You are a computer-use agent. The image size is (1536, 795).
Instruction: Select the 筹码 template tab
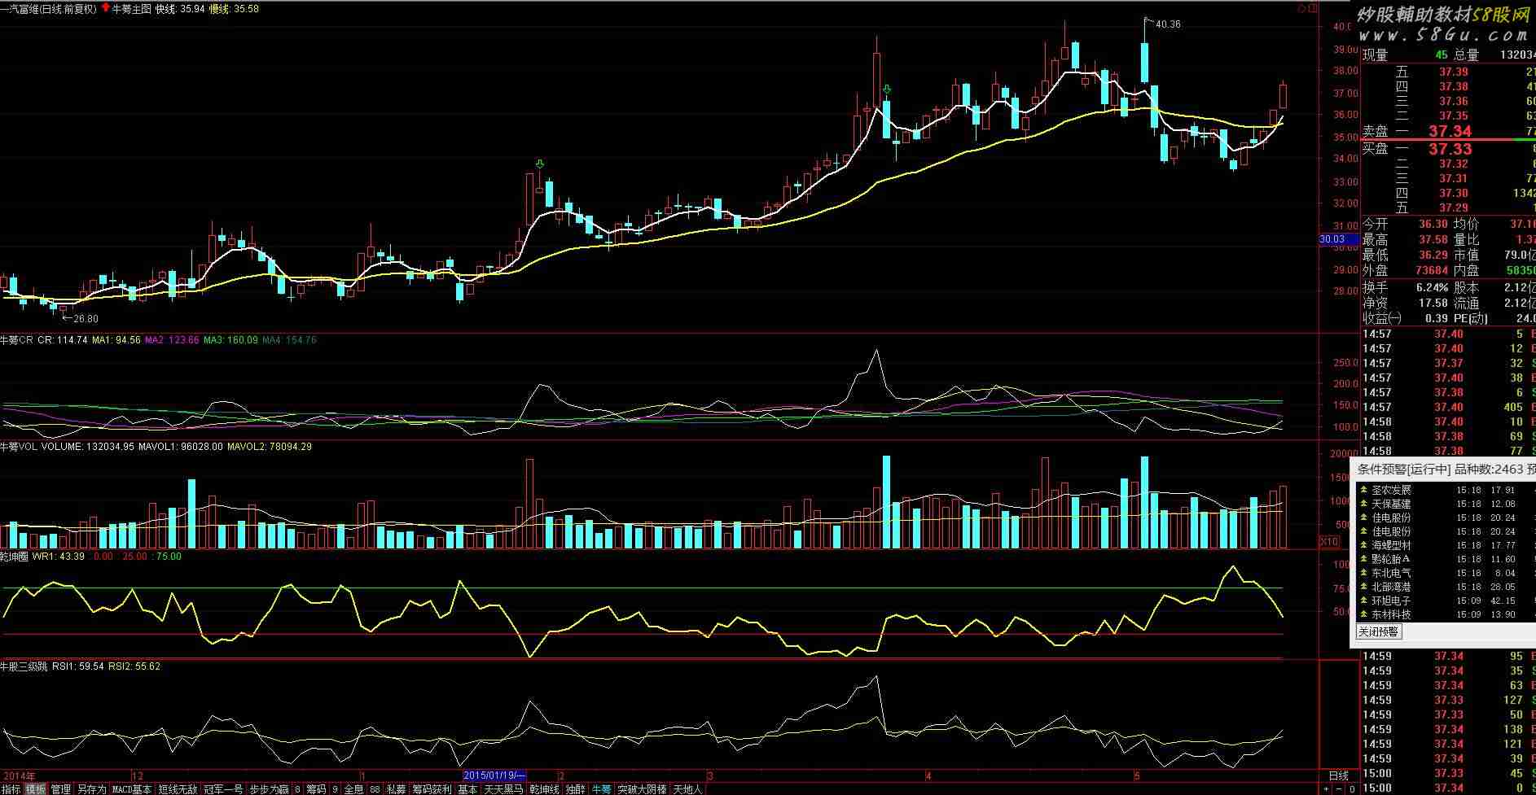[316, 788]
